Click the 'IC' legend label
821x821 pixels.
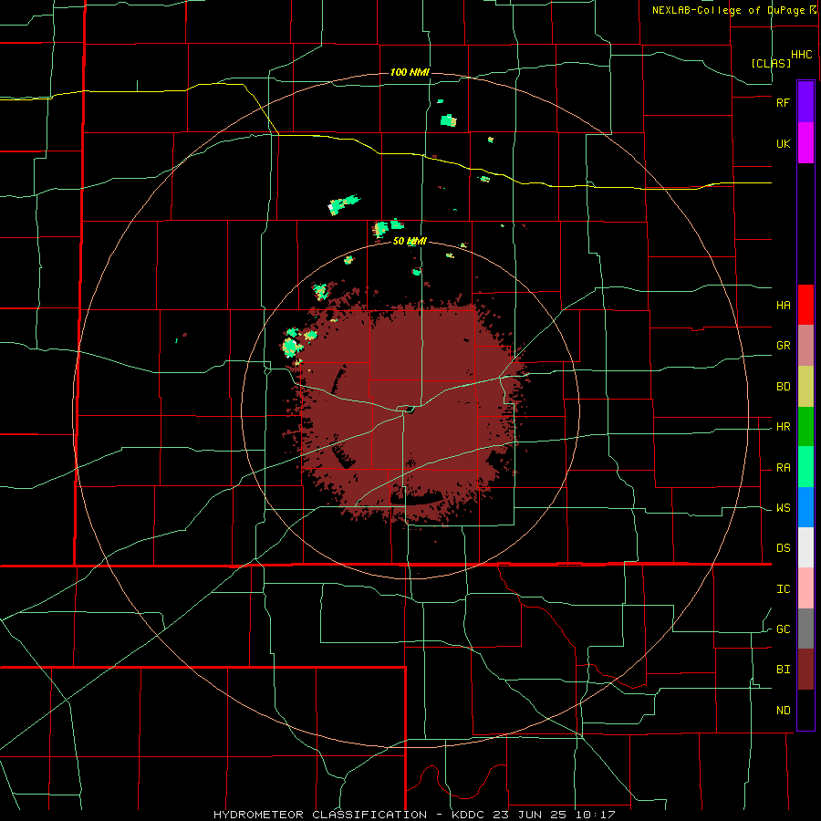783,589
